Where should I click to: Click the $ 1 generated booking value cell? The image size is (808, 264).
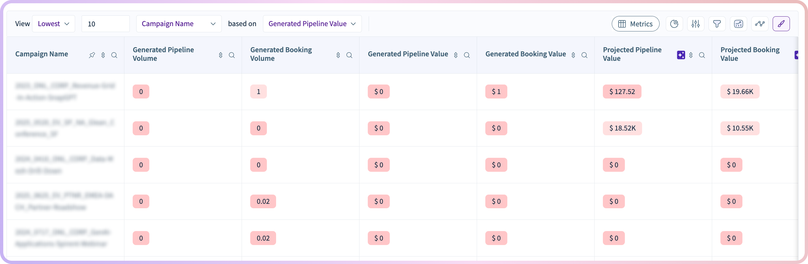pyautogui.click(x=496, y=92)
